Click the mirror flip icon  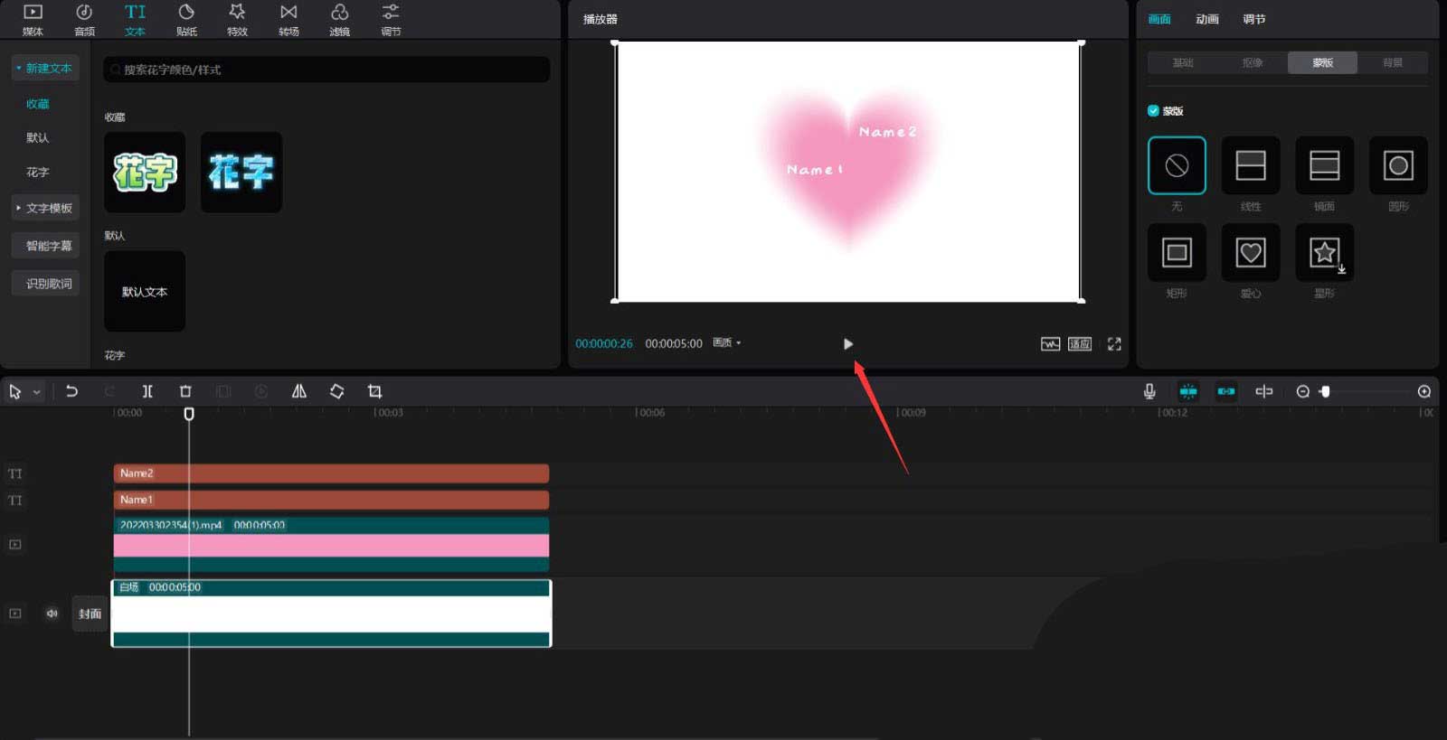tap(298, 391)
